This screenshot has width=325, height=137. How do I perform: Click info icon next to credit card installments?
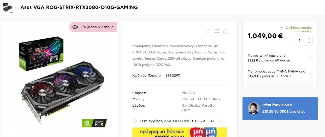point(310,58)
